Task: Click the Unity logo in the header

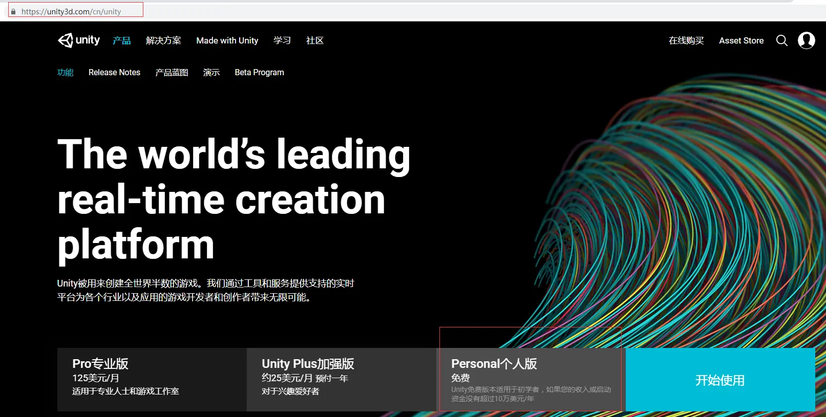Action: [x=79, y=40]
